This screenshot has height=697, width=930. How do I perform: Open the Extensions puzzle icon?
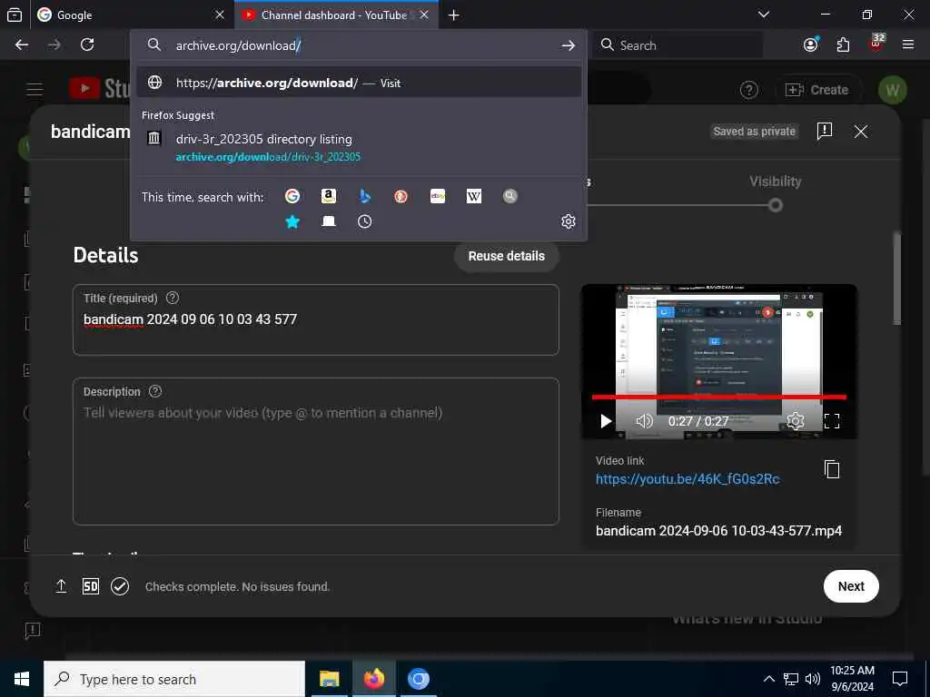pyautogui.click(x=843, y=45)
